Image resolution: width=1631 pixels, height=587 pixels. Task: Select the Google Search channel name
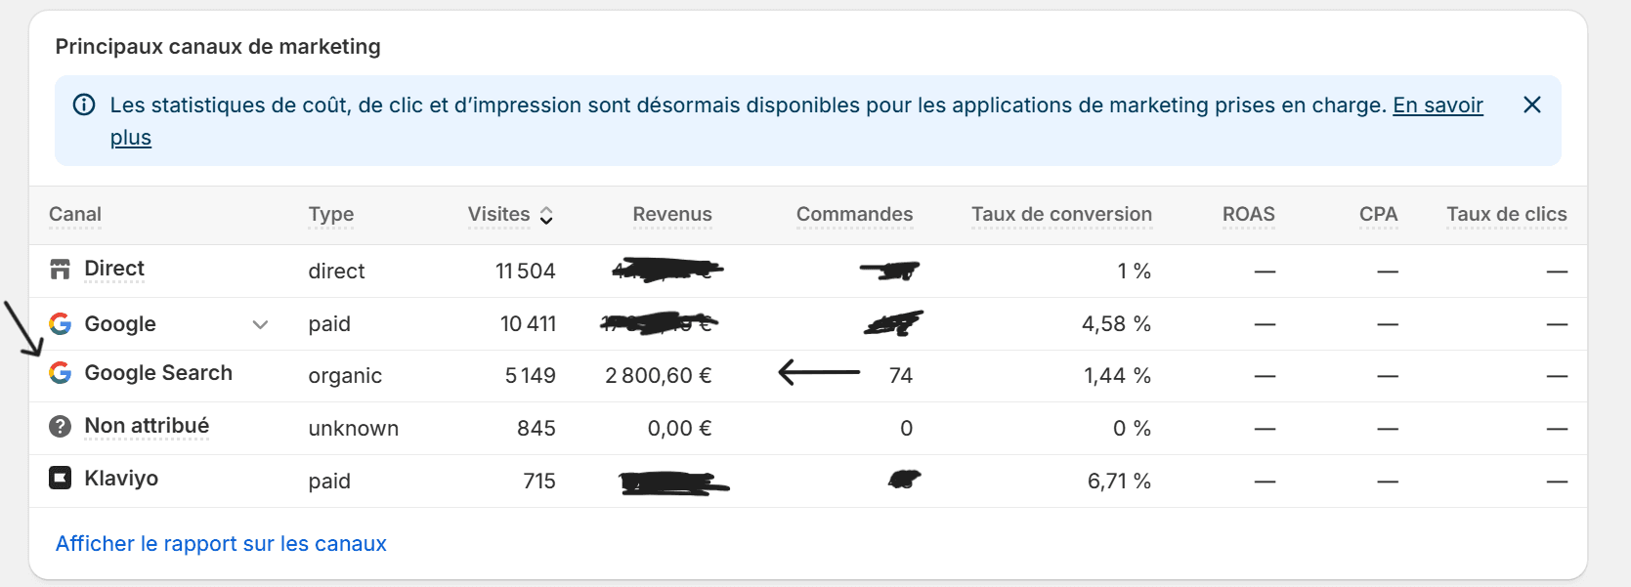pyautogui.click(x=158, y=373)
